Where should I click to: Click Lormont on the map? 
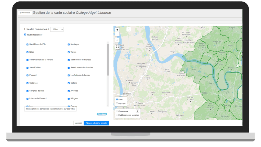(127, 94)
